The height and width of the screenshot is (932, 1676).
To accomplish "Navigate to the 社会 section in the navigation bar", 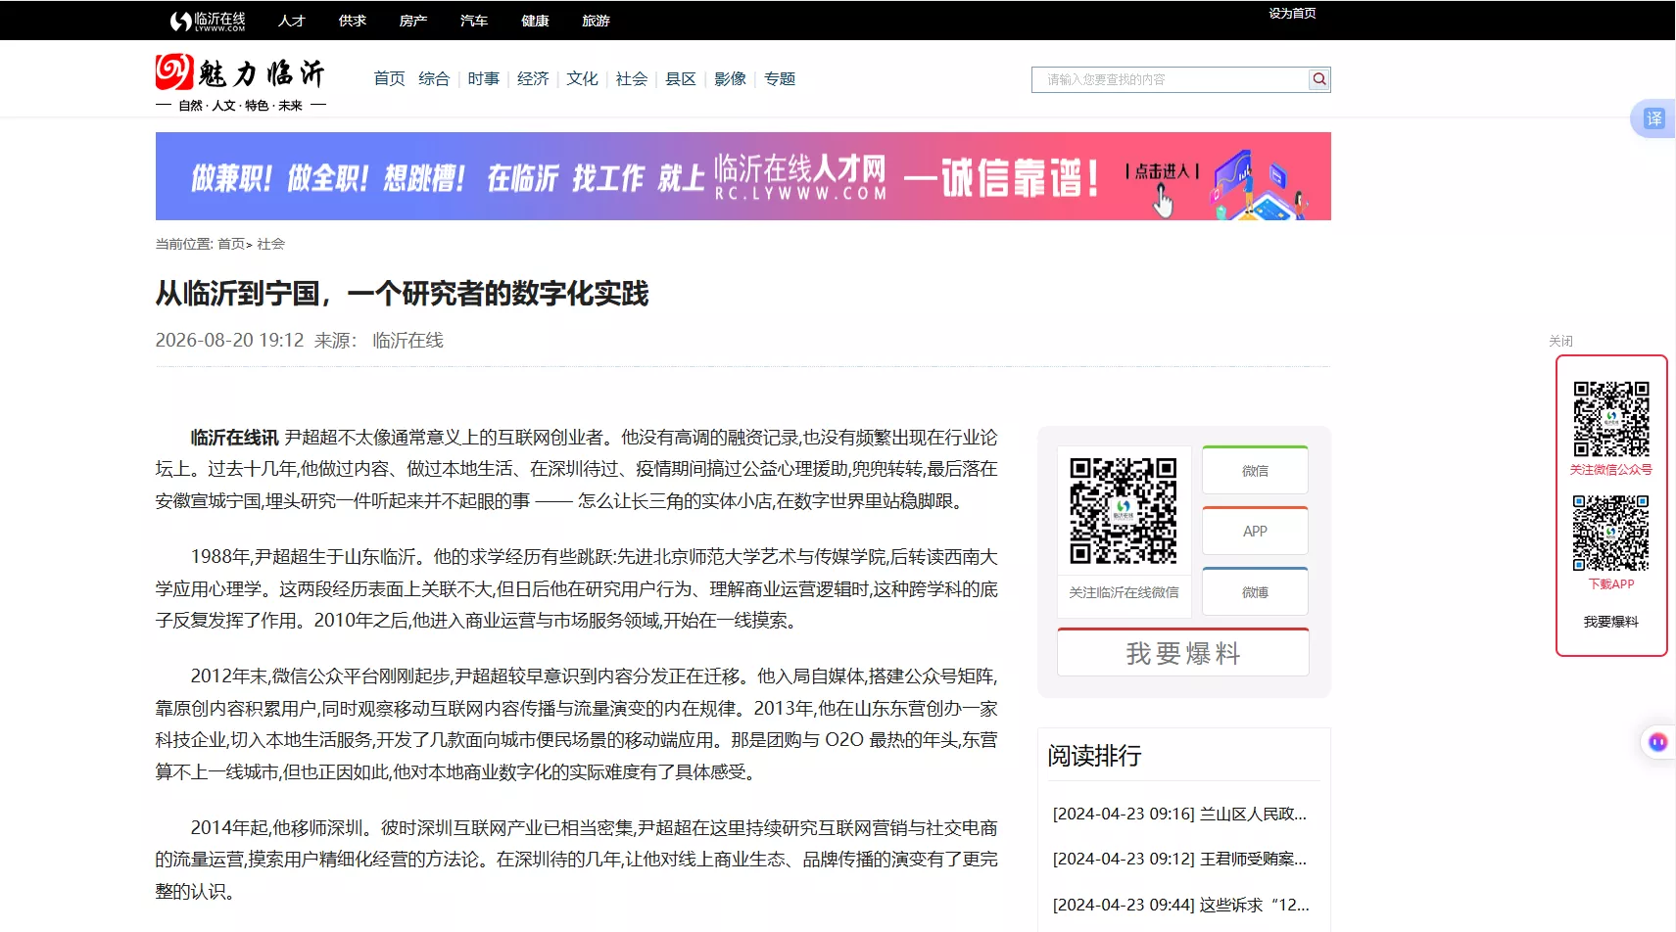I will [x=632, y=78].
